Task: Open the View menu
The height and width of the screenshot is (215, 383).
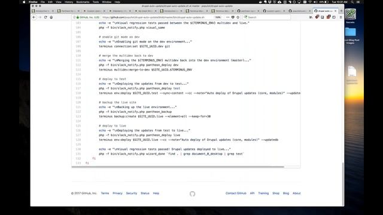Action: (x=59, y=2)
